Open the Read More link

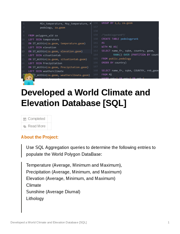tap(37, 126)
